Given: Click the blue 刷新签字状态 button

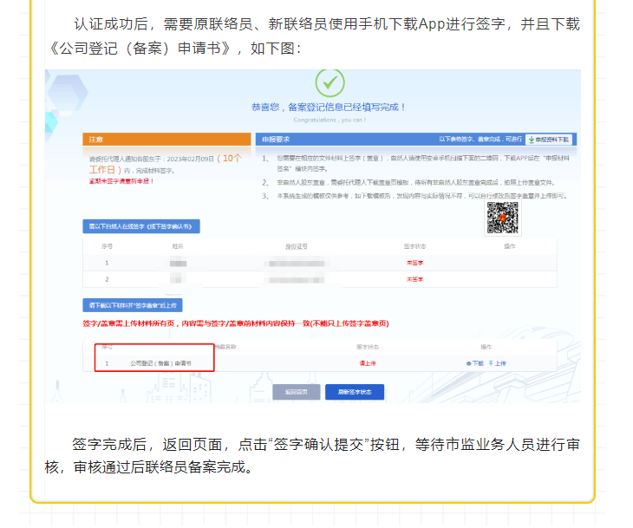Looking at the screenshot, I should point(354,391).
